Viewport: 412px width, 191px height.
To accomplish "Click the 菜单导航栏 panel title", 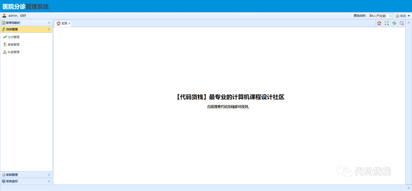I will click(x=13, y=23).
